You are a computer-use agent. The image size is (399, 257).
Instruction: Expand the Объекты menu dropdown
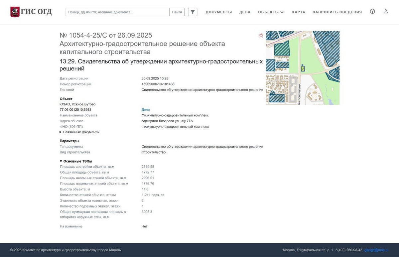click(x=271, y=12)
